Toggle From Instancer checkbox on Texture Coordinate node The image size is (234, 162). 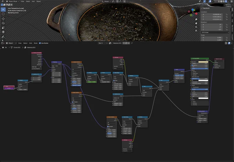click(33, 69)
